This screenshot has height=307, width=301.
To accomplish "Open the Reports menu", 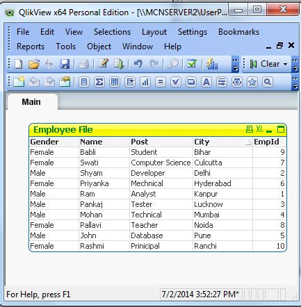I will 31,47.
